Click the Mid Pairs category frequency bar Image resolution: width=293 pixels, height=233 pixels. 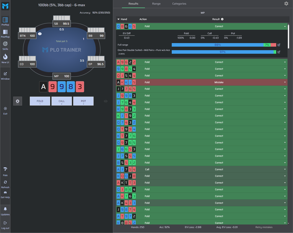pos(224,52)
